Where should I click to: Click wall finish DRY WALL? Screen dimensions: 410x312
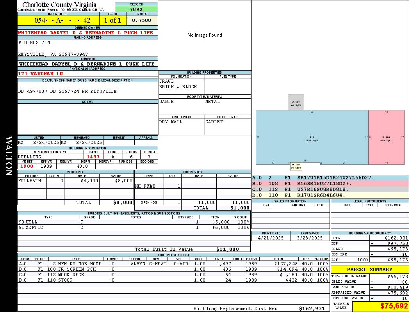(x=171, y=122)
